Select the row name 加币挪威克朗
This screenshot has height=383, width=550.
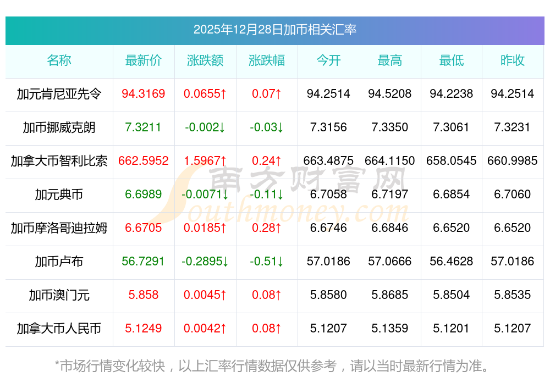[59, 127]
